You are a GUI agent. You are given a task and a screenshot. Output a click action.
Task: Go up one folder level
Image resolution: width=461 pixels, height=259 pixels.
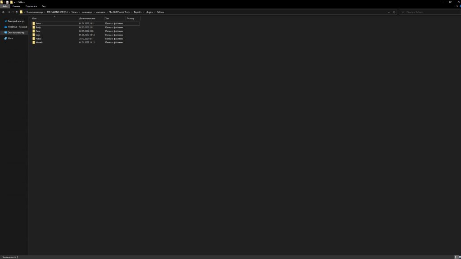pyautogui.click(x=17, y=12)
